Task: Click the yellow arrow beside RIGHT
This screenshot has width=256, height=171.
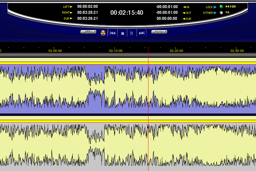Action: (71, 13)
